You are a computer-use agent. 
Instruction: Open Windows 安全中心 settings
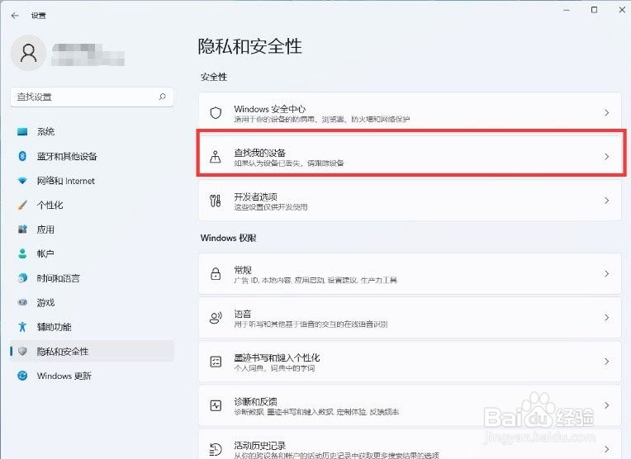[x=410, y=112]
